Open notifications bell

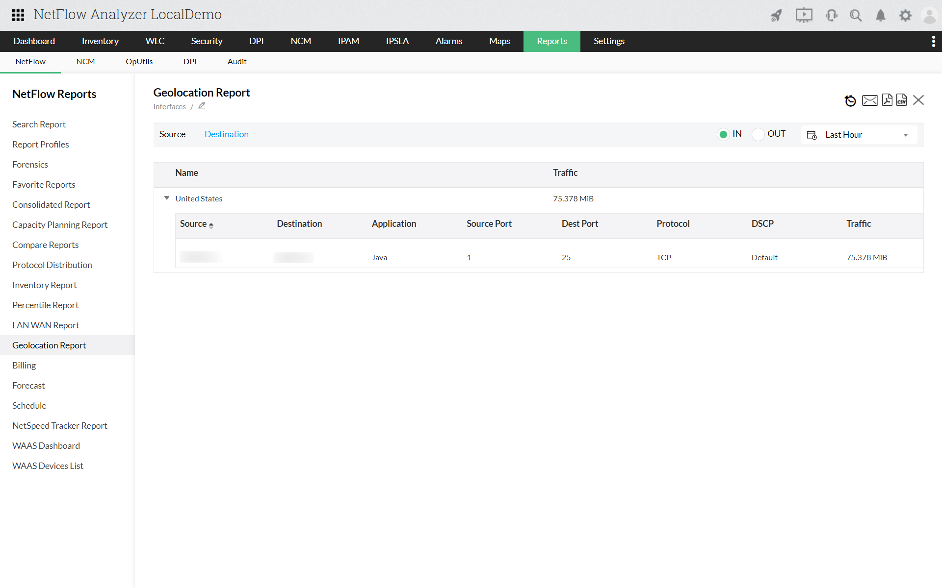coord(880,15)
